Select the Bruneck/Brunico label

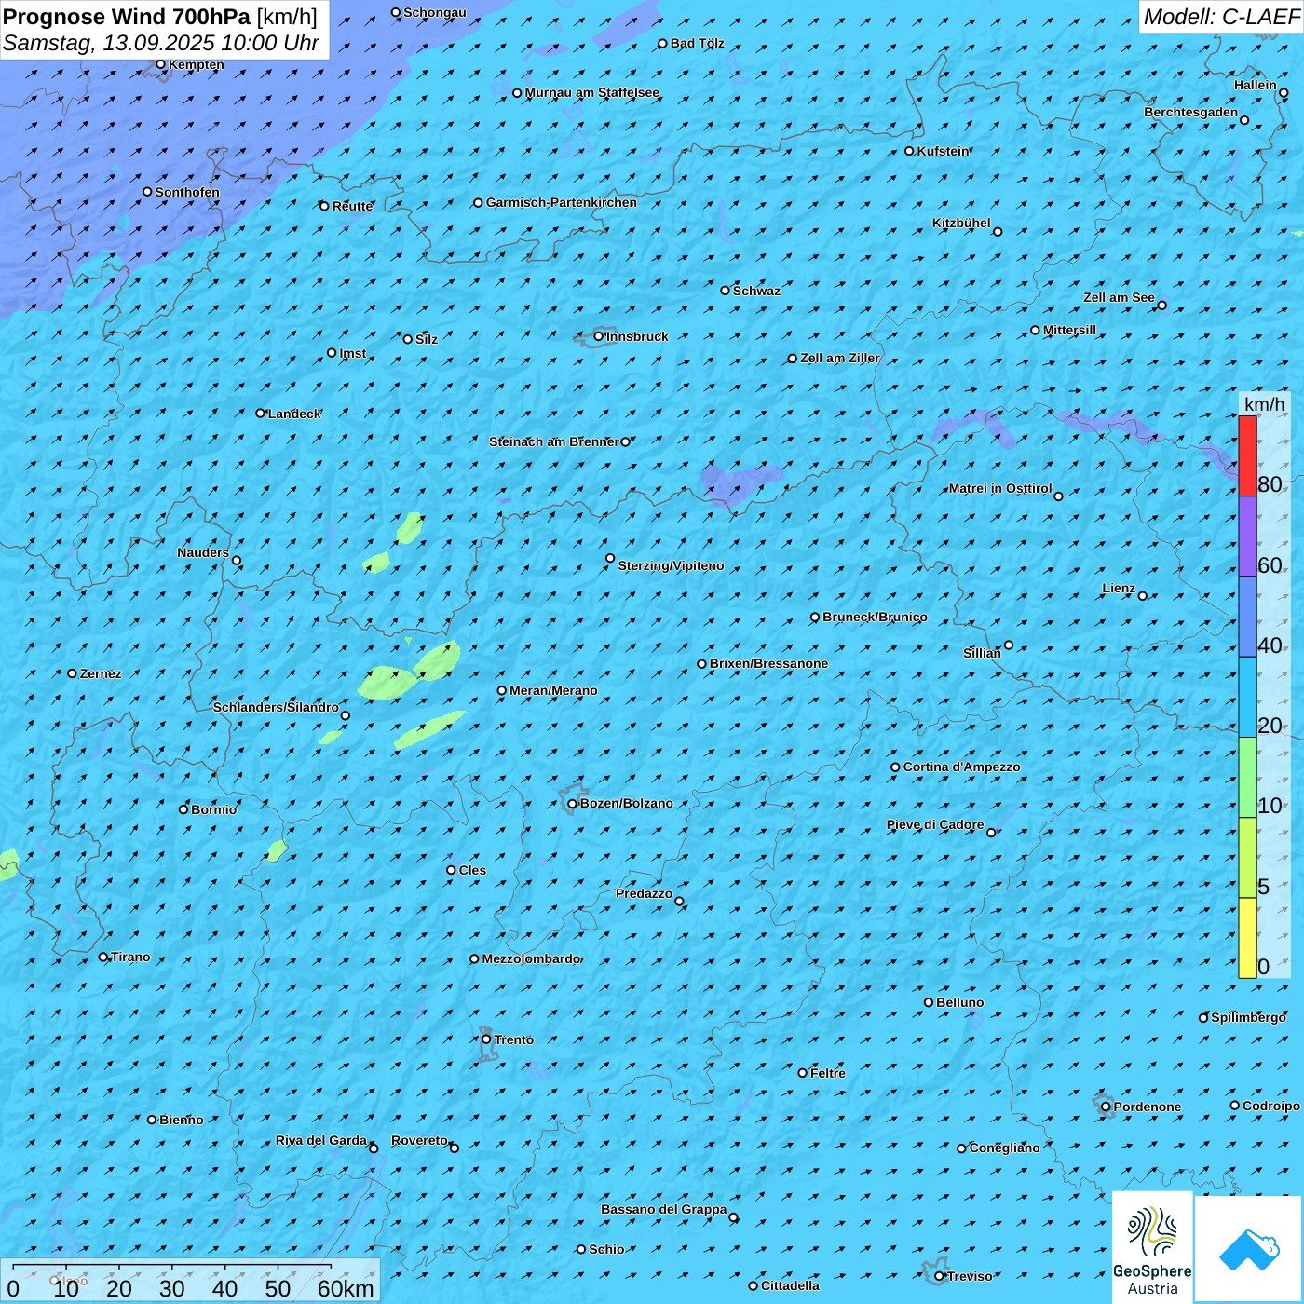click(875, 617)
